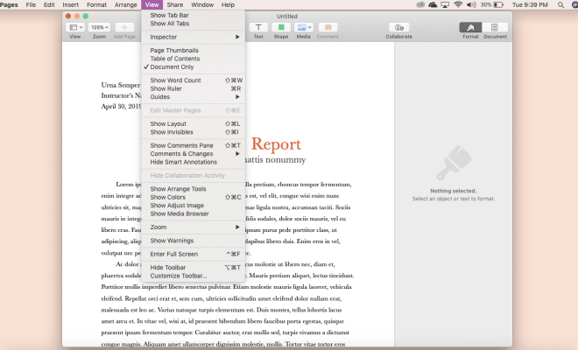Toggle Show Comments Pane
This screenshot has height=350, width=578.
pyautogui.click(x=194, y=145)
